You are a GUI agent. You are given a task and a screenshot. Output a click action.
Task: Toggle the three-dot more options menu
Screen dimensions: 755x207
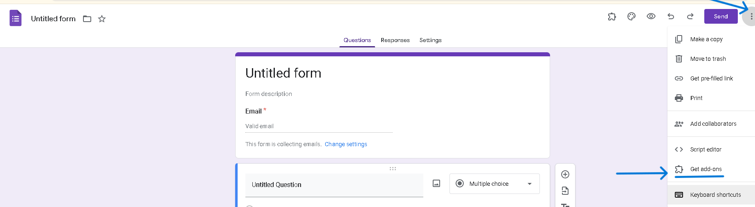click(x=751, y=17)
